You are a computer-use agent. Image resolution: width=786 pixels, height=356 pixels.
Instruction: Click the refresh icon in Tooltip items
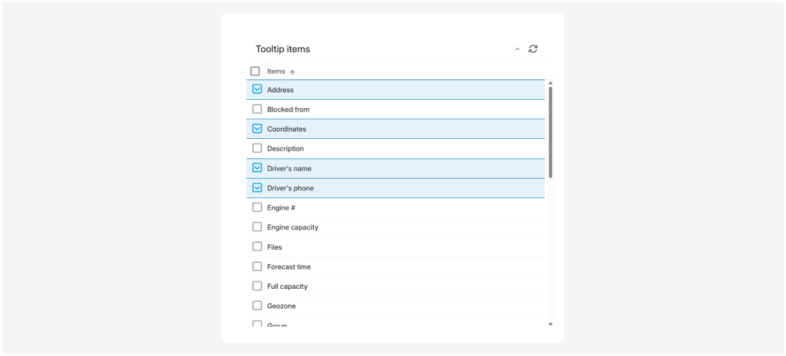coord(533,49)
